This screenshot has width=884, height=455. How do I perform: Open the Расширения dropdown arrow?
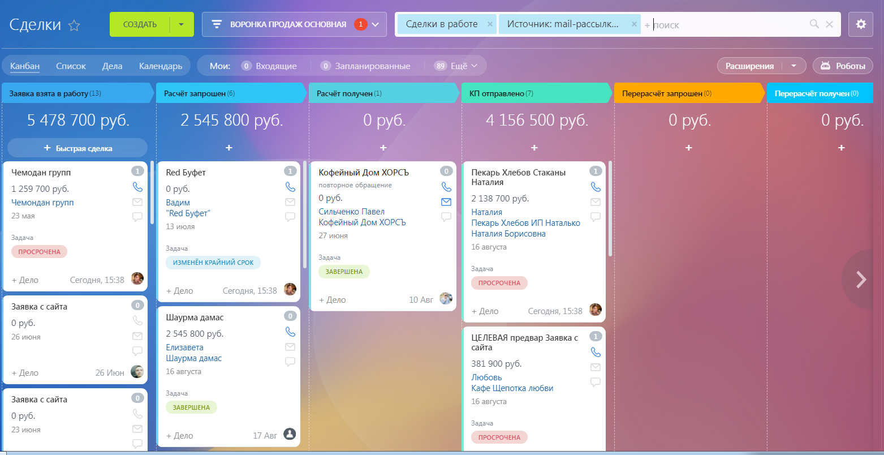(794, 66)
